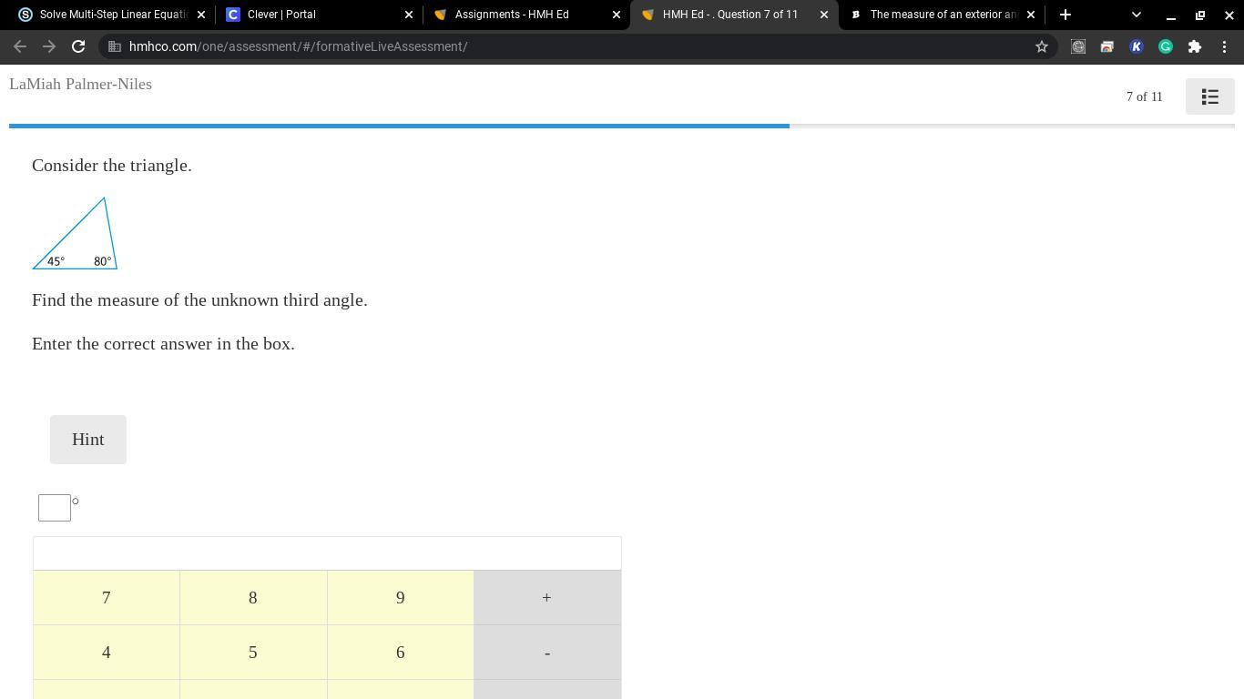Click 'Find the measure of the unknown third angle.'

[x=199, y=300]
